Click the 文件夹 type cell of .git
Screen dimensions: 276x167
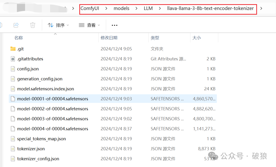[157, 49]
